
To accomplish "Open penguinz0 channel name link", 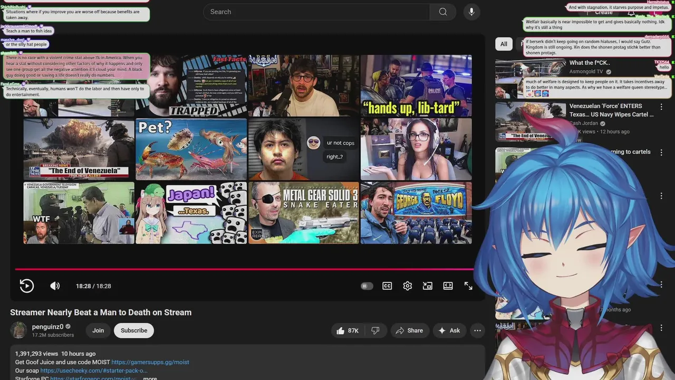I will pos(47,327).
